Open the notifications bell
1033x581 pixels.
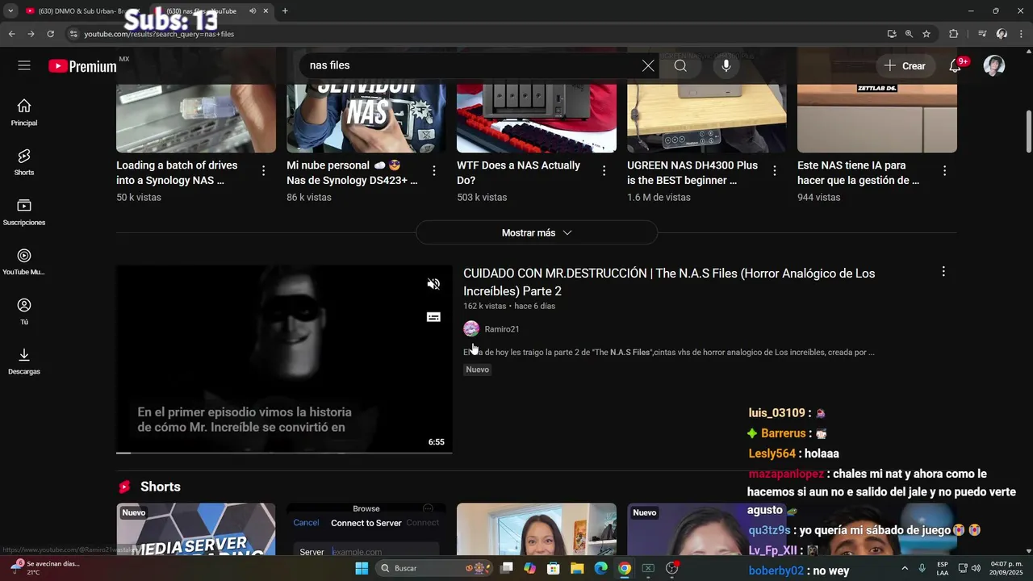coord(956,65)
